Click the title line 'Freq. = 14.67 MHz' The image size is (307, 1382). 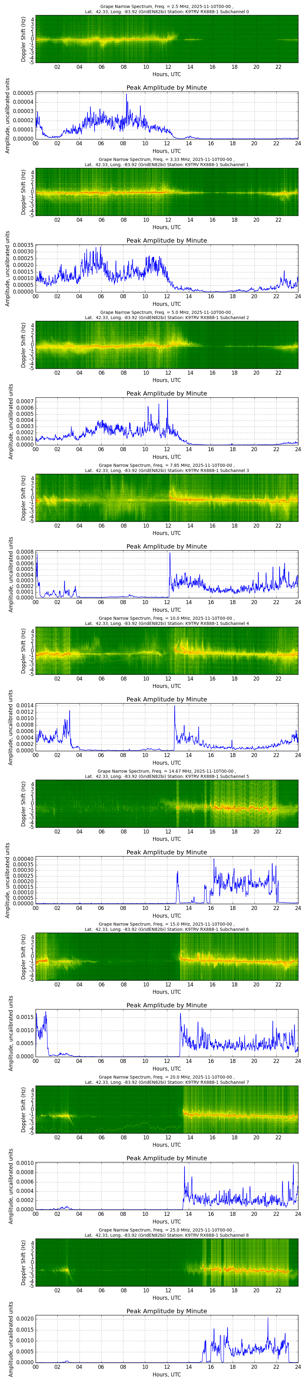(x=167, y=771)
